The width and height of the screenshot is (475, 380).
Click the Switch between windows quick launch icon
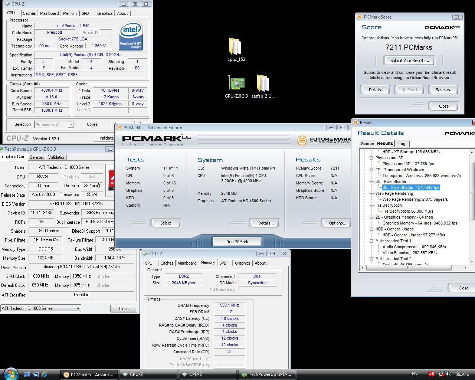tap(36, 374)
